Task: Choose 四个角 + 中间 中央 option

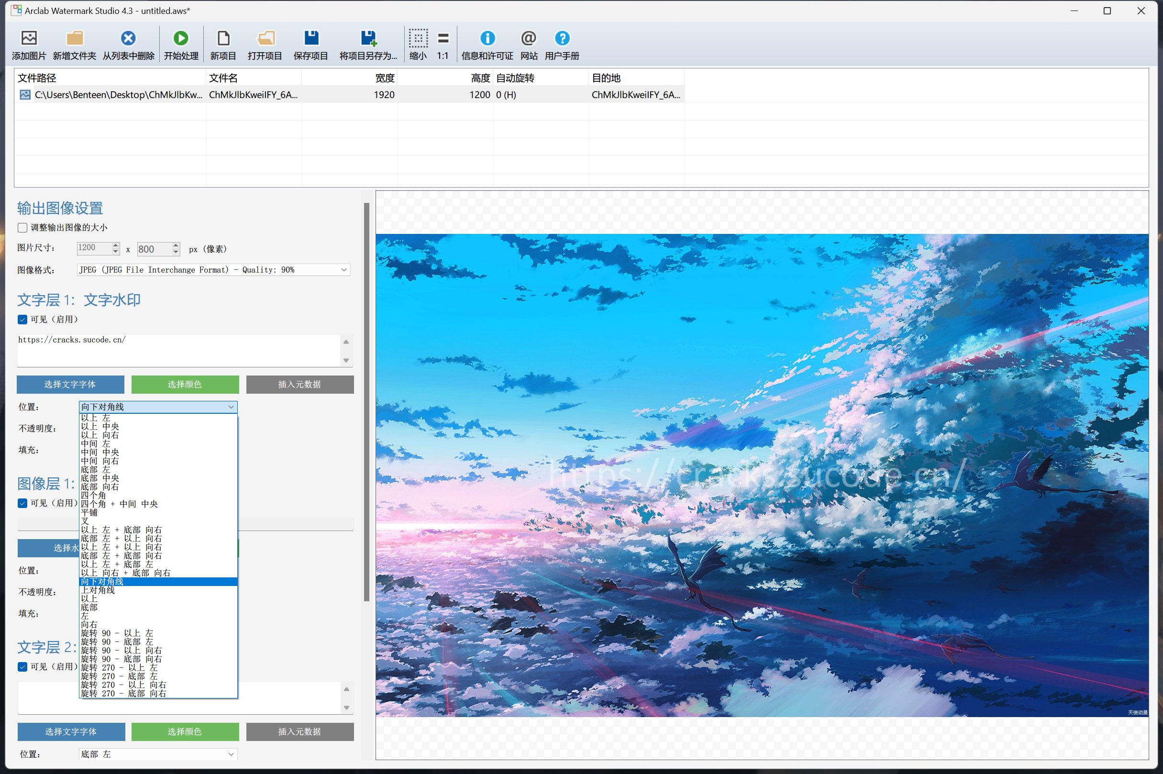Action: click(x=158, y=504)
